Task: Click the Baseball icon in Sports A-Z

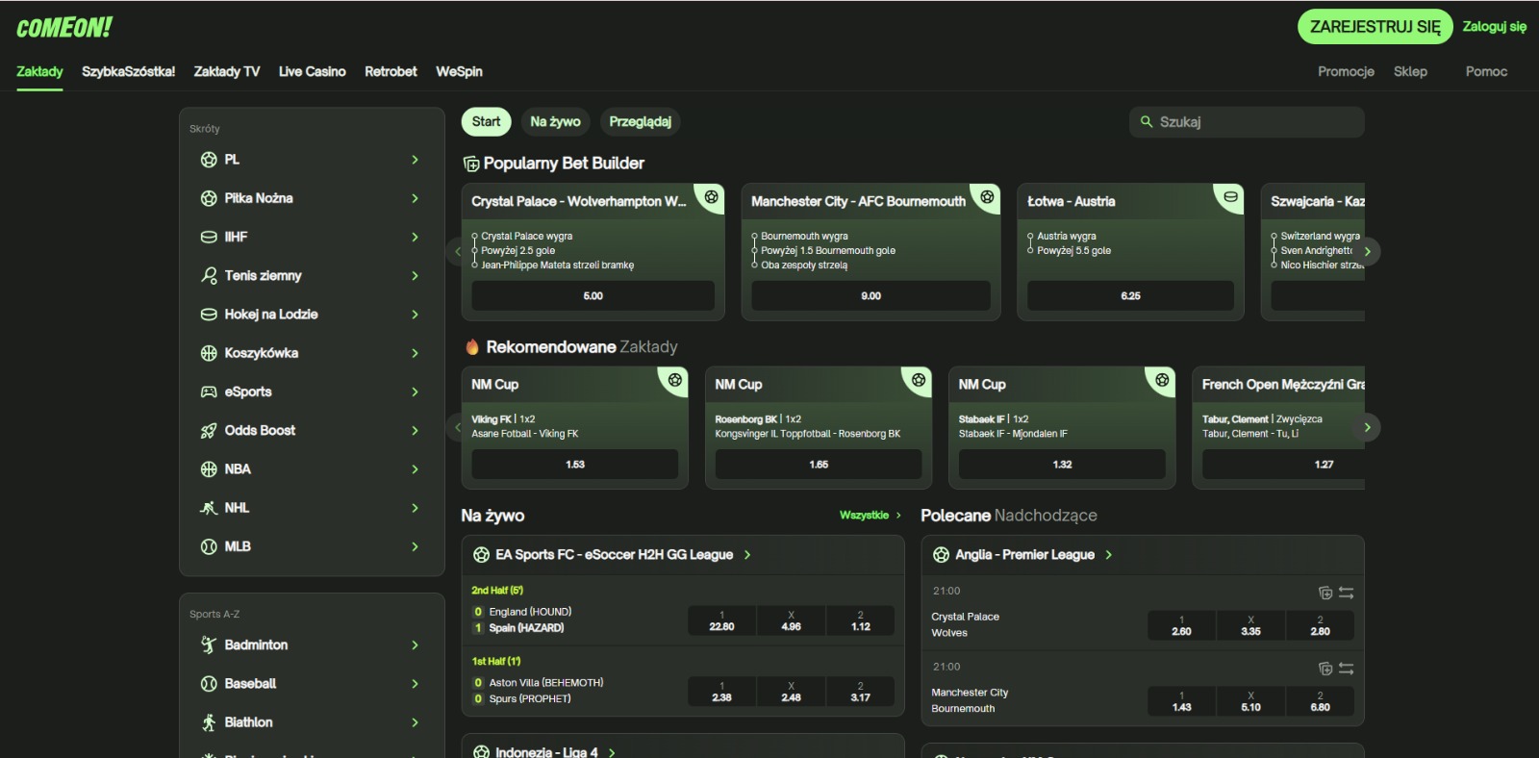Action: (209, 684)
